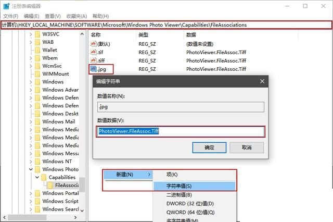
Task: Select the Windows Mail folder icon
Action: tap(37, 121)
